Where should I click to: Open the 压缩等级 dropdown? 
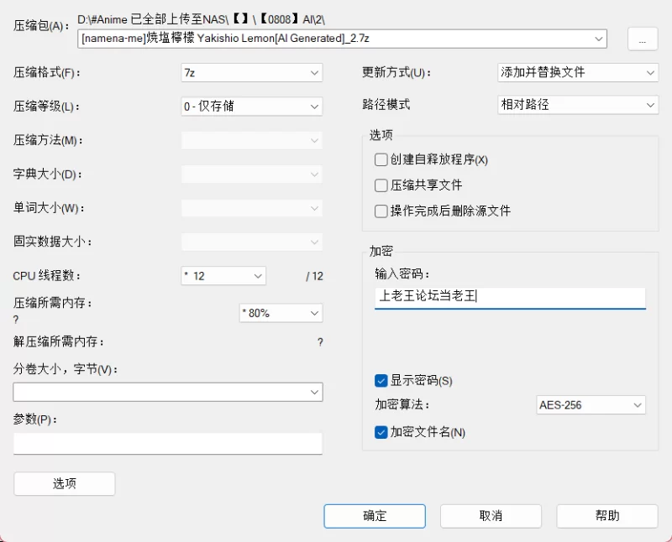coord(251,107)
